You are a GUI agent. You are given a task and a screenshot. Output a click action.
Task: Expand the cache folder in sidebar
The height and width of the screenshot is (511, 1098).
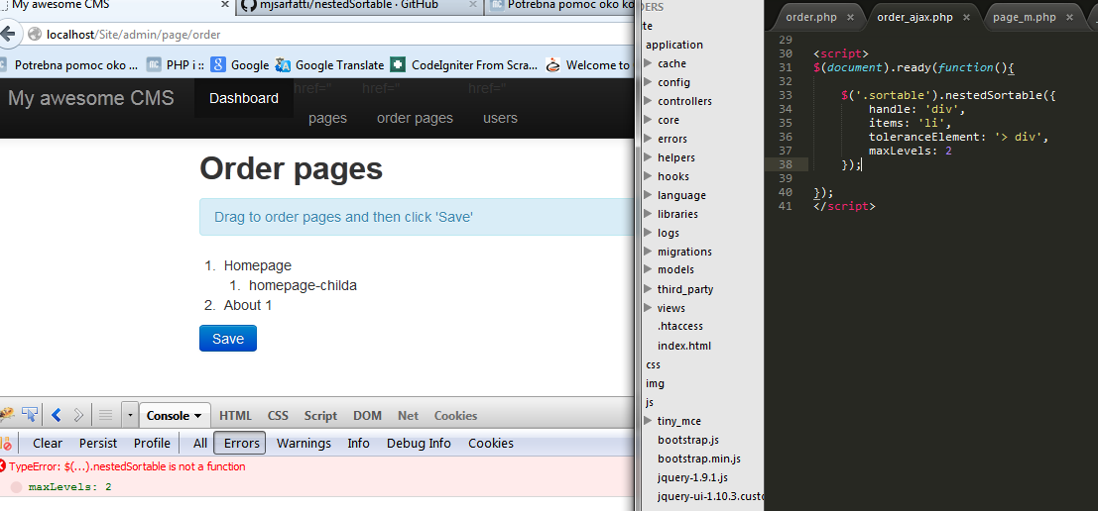pyautogui.click(x=647, y=63)
